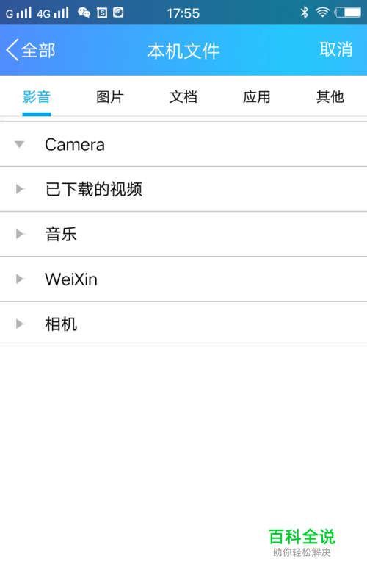Tap the Bluetooth status icon
This screenshot has width=367, height=581.
click(304, 13)
